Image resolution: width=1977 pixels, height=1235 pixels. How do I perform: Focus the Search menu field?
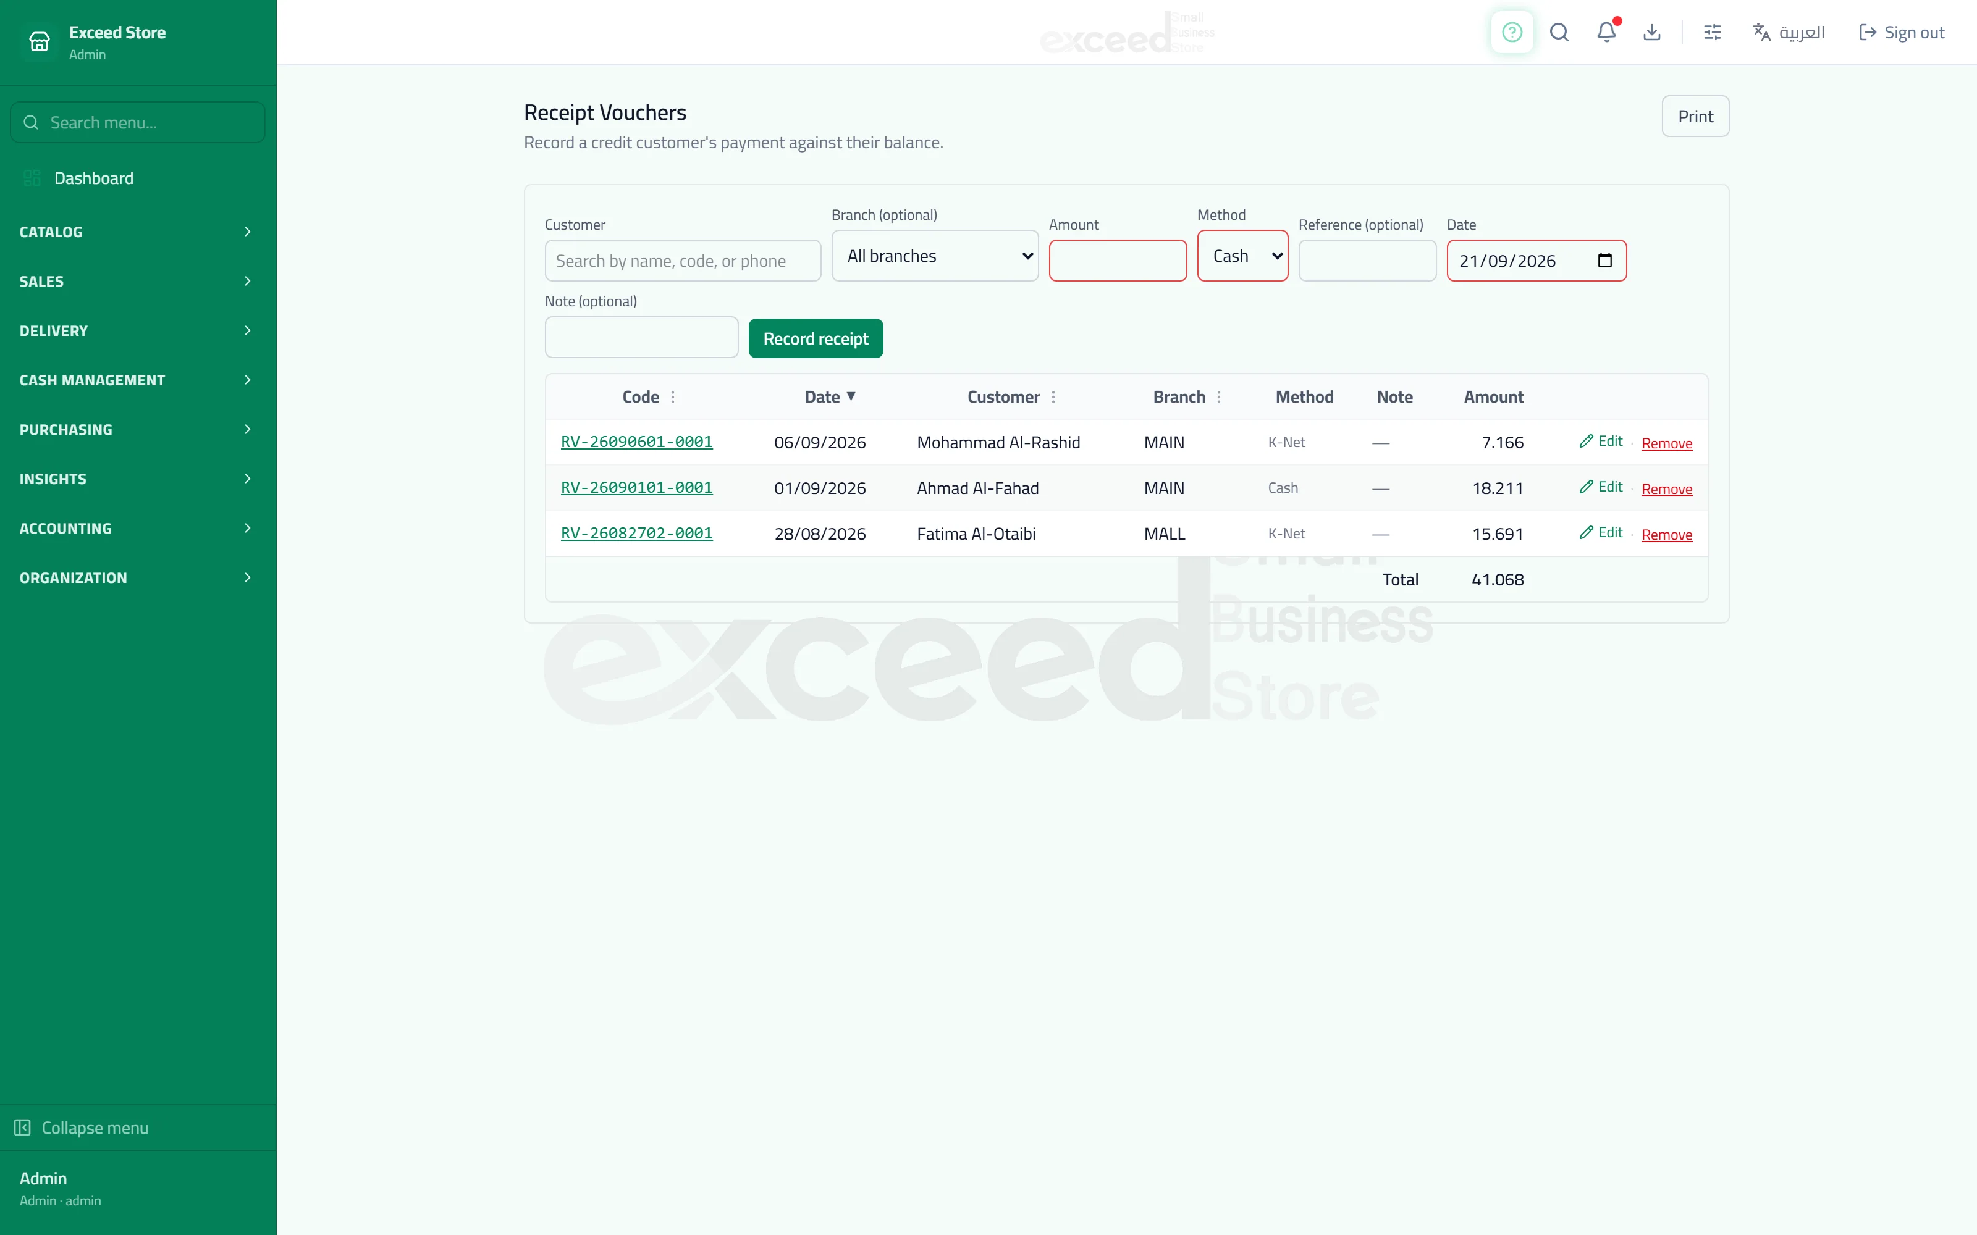138,122
